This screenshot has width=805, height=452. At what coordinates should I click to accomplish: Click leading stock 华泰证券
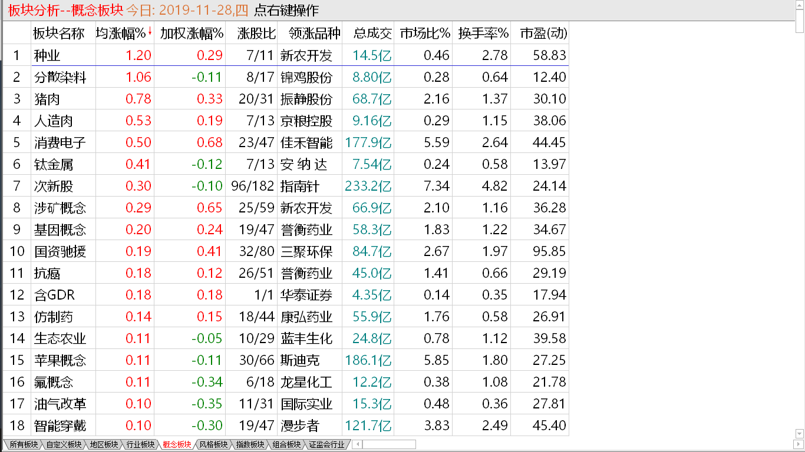pos(306,295)
